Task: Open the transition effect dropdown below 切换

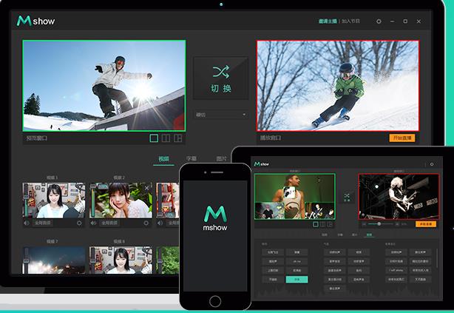Action: pyautogui.click(x=220, y=115)
